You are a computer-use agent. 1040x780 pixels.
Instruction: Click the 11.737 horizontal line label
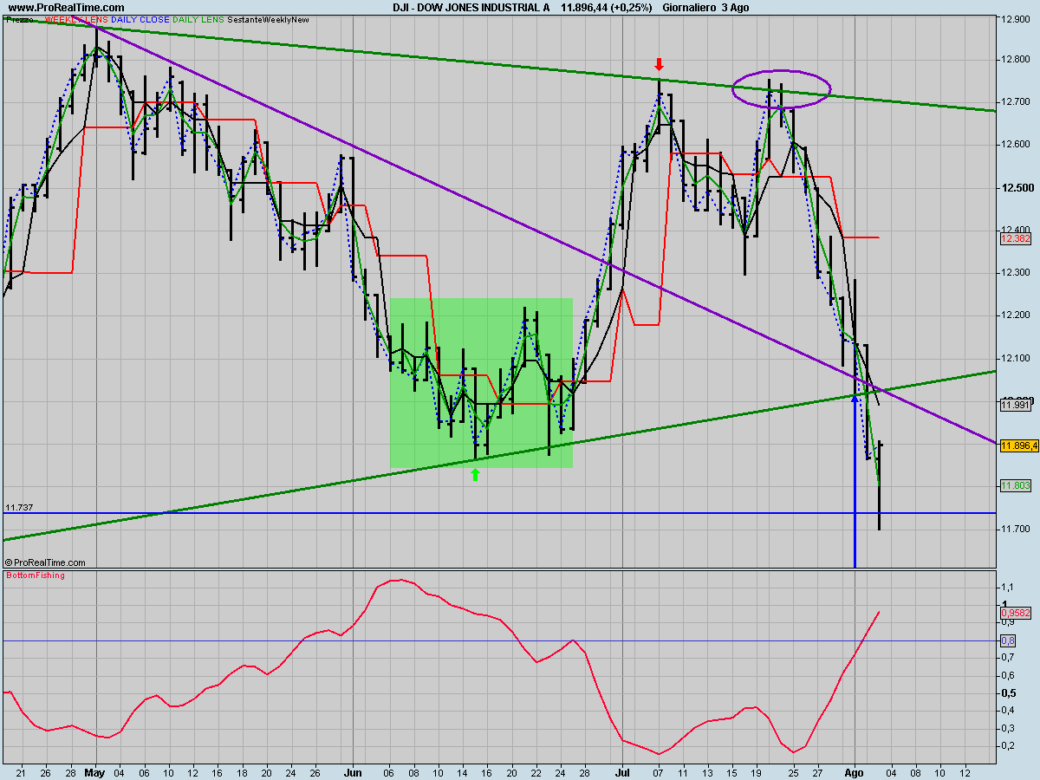[18, 508]
